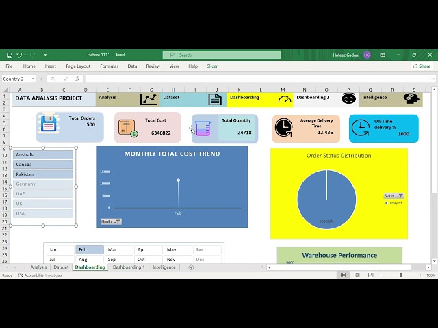The height and width of the screenshot is (328, 438).
Task: Click the Save icon in title bar
Action: pyautogui.click(x=9, y=55)
